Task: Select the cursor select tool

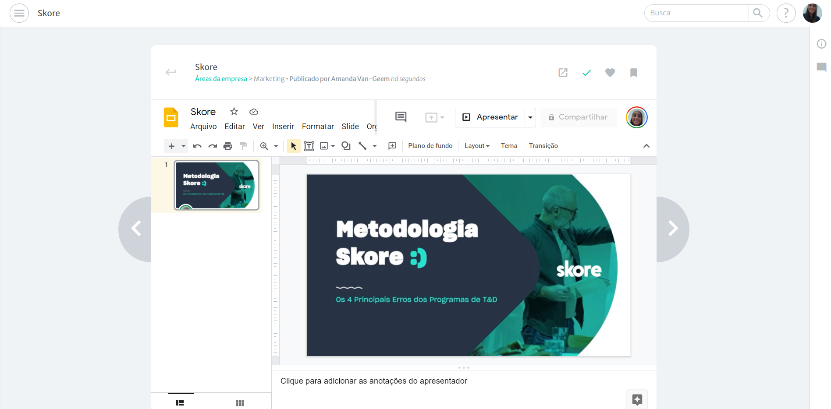Action: [294, 146]
